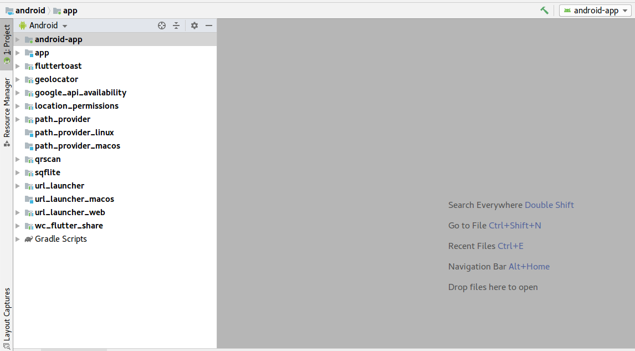Expand the app module node
This screenshot has width=635, height=351.
pos(17,53)
